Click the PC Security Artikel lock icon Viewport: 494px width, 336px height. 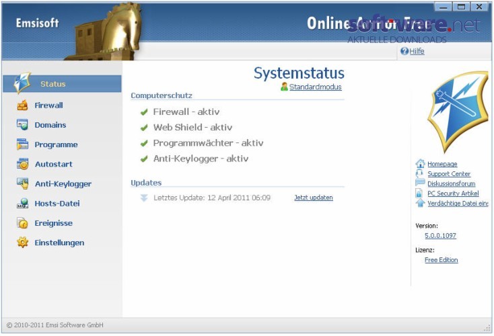point(419,193)
